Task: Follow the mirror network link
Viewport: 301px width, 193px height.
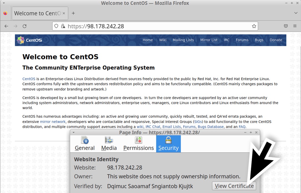Action: 53,122
